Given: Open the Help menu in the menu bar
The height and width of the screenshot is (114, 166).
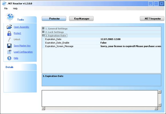Looking at the screenshot, I should (15, 9).
